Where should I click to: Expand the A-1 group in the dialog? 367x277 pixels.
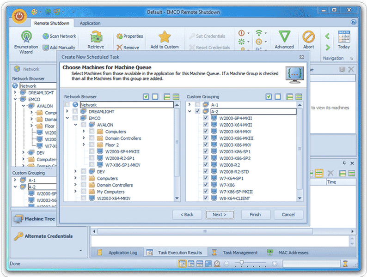(190, 104)
